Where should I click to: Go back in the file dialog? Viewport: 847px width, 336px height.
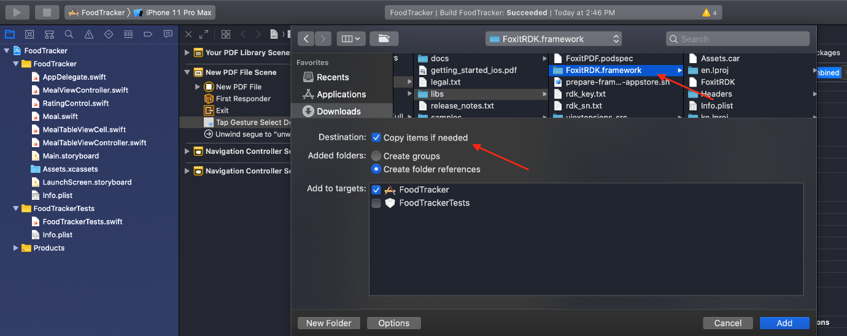(306, 39)
